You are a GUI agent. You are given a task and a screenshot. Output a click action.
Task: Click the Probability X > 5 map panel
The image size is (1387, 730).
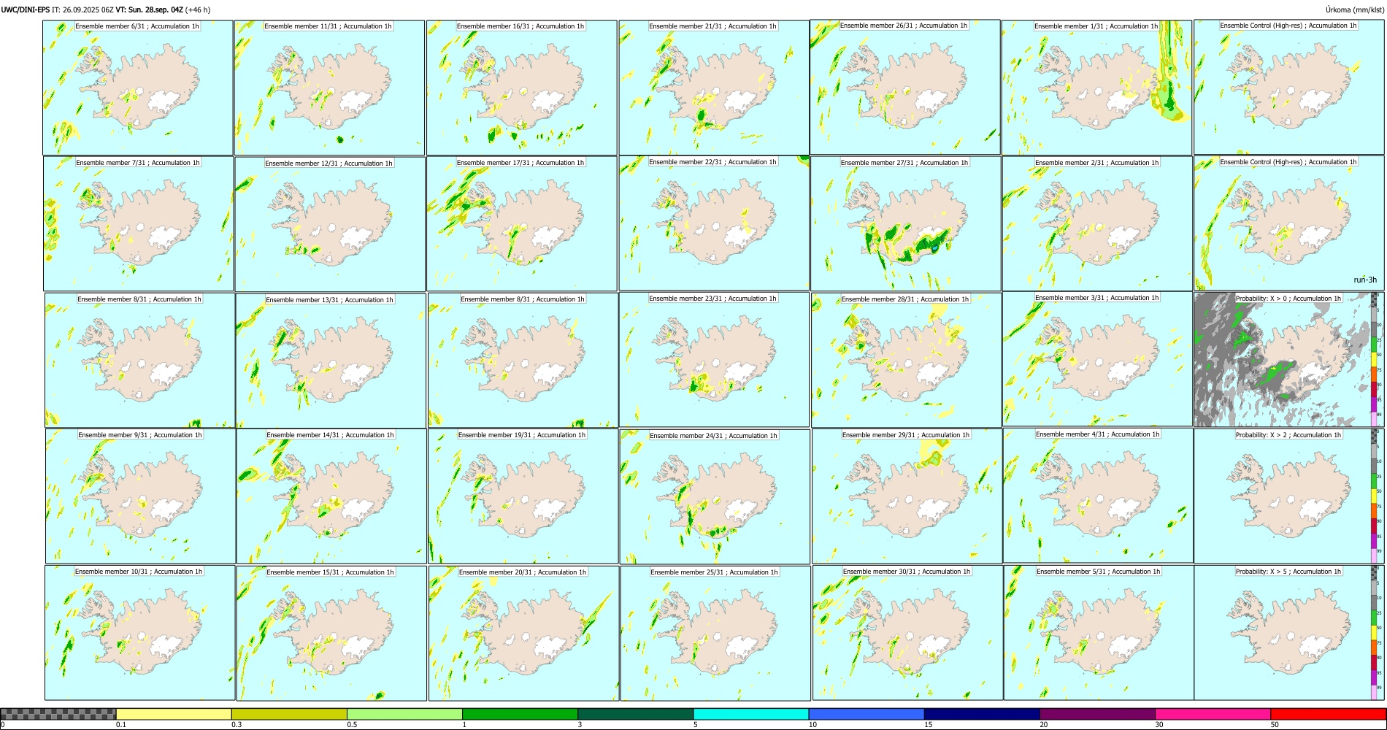pyautogui.click(x=1289, y=632)
